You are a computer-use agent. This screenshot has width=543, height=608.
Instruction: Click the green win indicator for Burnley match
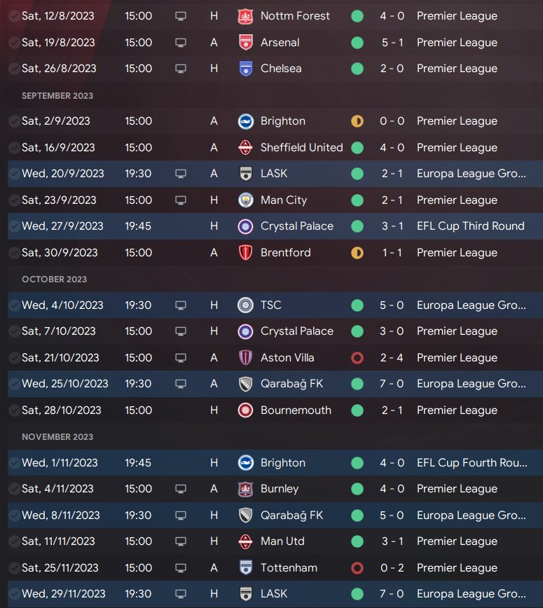click(357, 489)
